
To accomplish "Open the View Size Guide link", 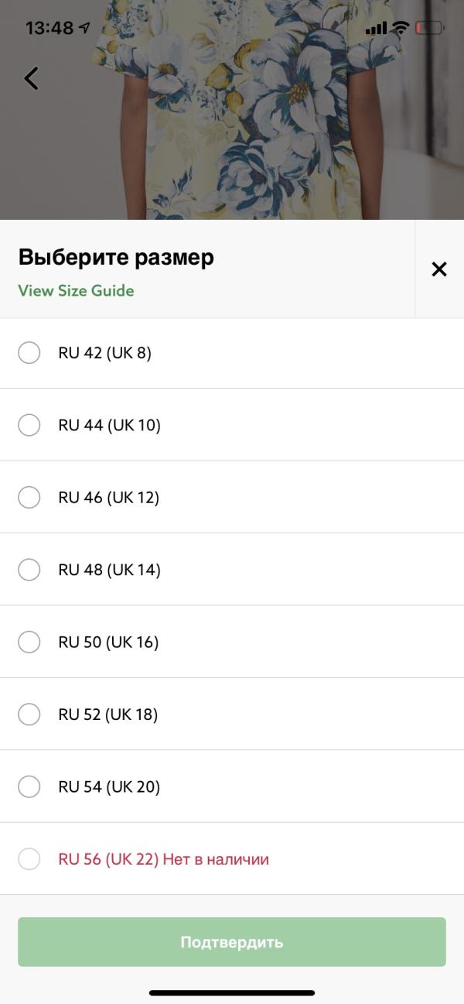I will pyautogui.click(x=76, y=291).
